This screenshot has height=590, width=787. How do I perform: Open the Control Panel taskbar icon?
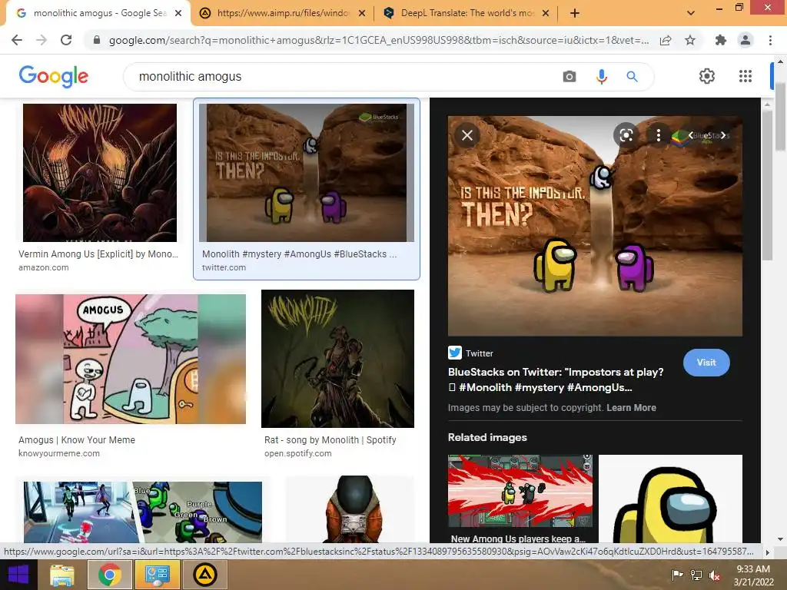click(157, 575)
